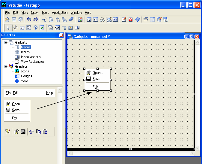Image resolution: width=202 pixels, height=164 pixels.
Task: Click the Undo arrow in toolbar
Action: click(29, 20)
